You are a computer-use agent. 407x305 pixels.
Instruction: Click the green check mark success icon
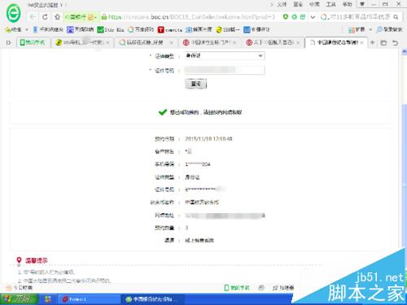[163, 112]
